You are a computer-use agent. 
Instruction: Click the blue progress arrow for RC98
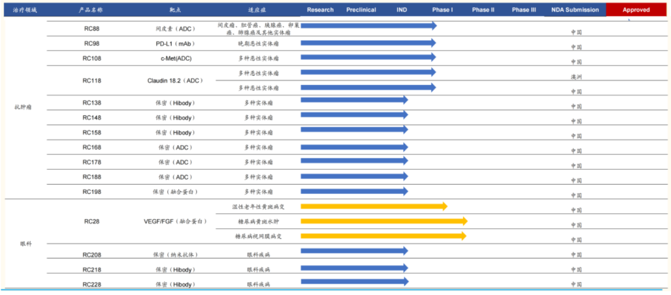[368, 43]
